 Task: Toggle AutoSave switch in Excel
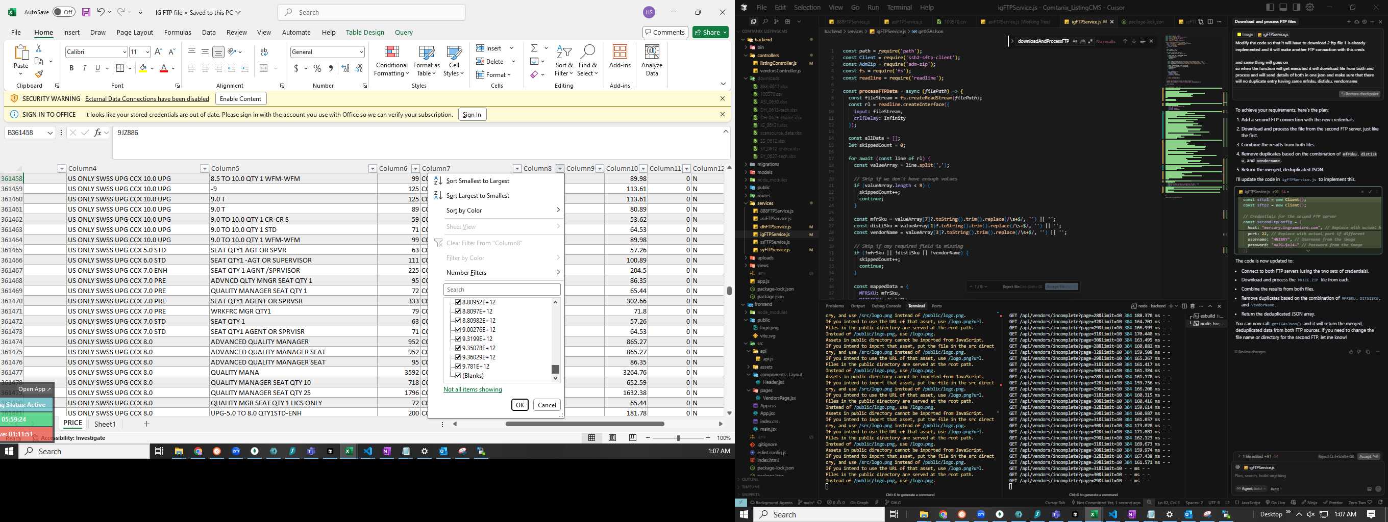(64, 12)
